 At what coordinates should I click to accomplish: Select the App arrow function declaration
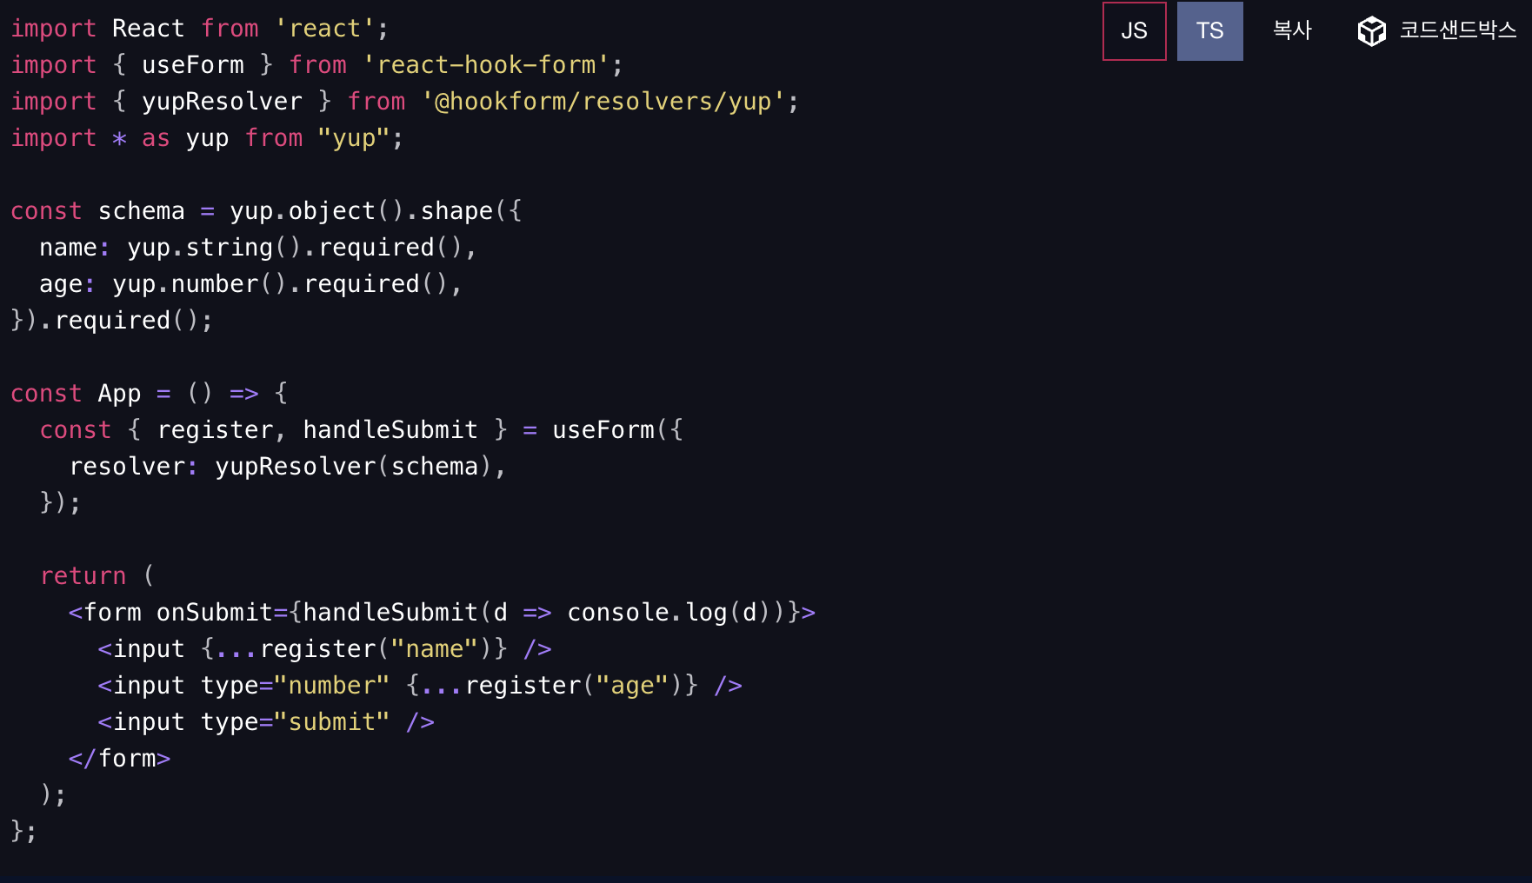click(148, 393)
